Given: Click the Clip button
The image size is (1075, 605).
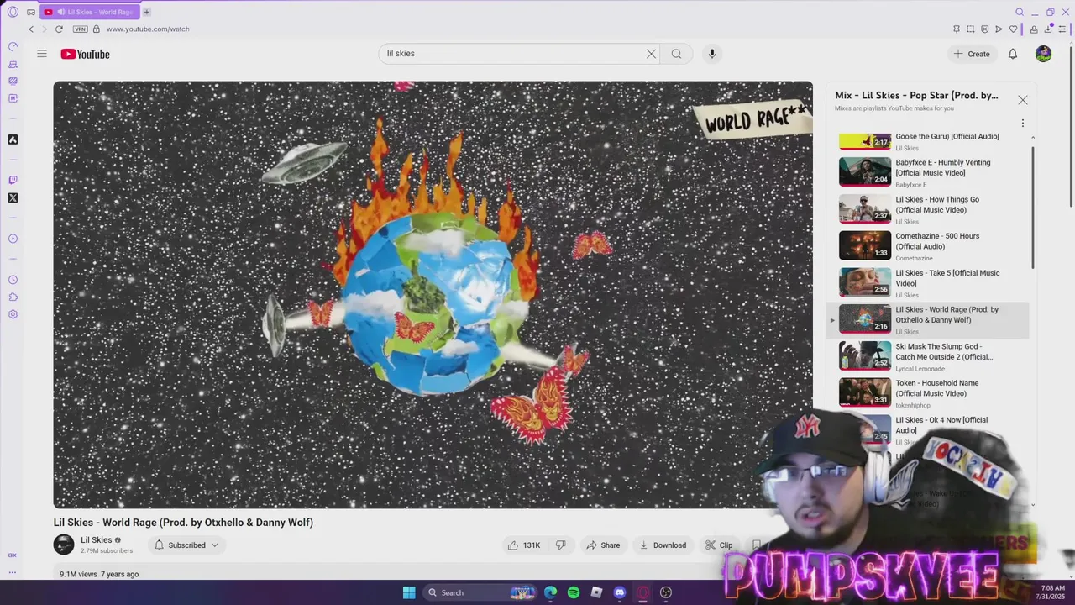Looking at the screenshot, I should [x=719, y=545].
